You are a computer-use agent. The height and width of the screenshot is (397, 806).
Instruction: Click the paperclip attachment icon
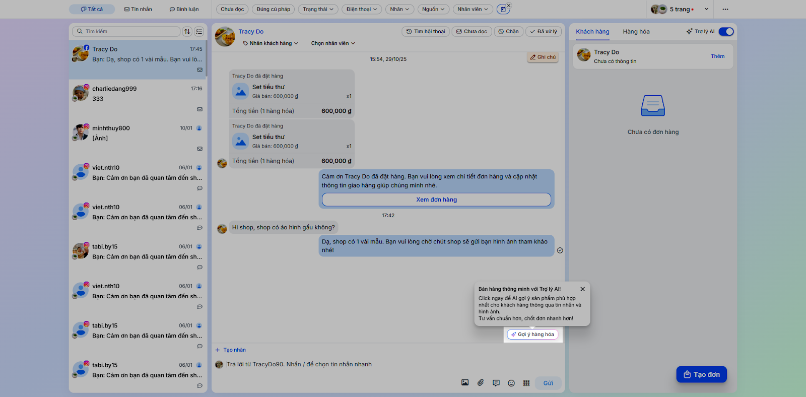coord(481,383)
